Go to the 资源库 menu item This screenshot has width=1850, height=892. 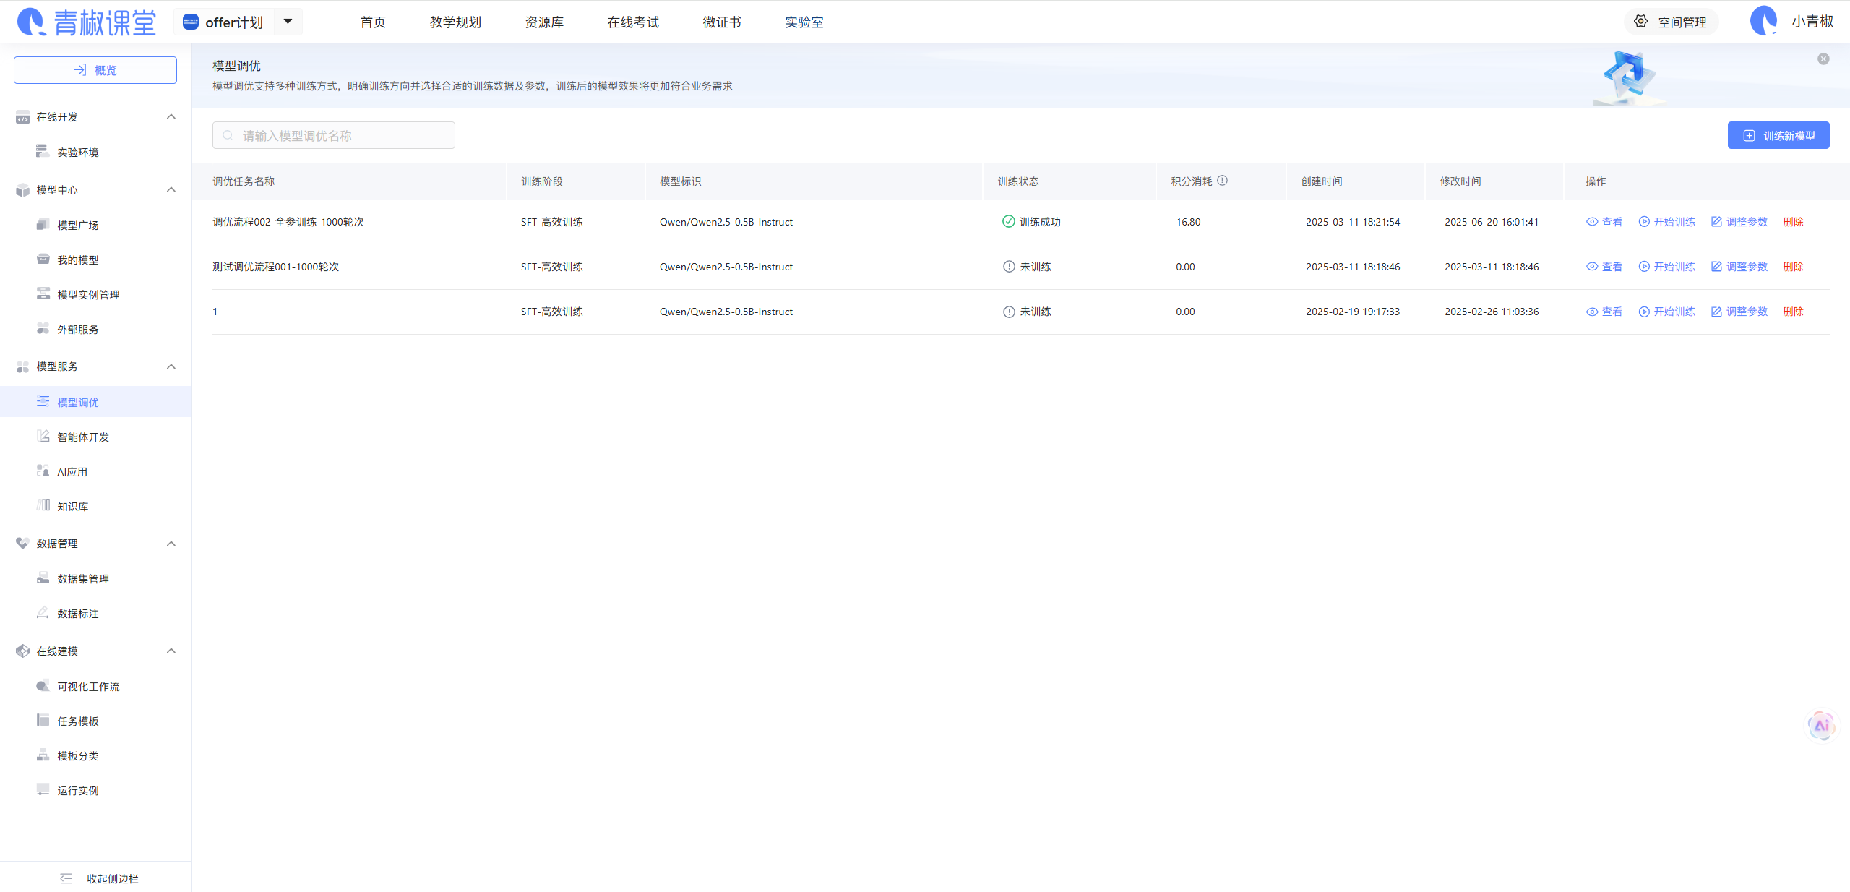pyautogui.click(x=544, y=22)
